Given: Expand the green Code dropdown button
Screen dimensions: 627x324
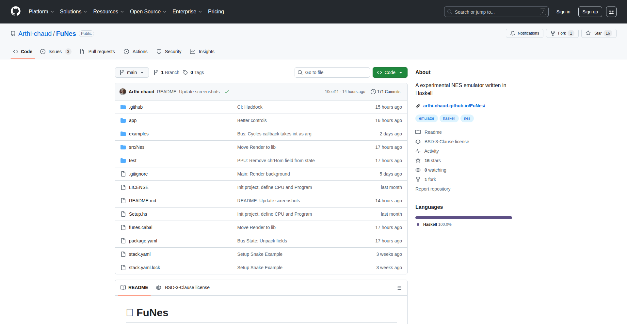Looking at the screenshot, I should pos(390,72).
